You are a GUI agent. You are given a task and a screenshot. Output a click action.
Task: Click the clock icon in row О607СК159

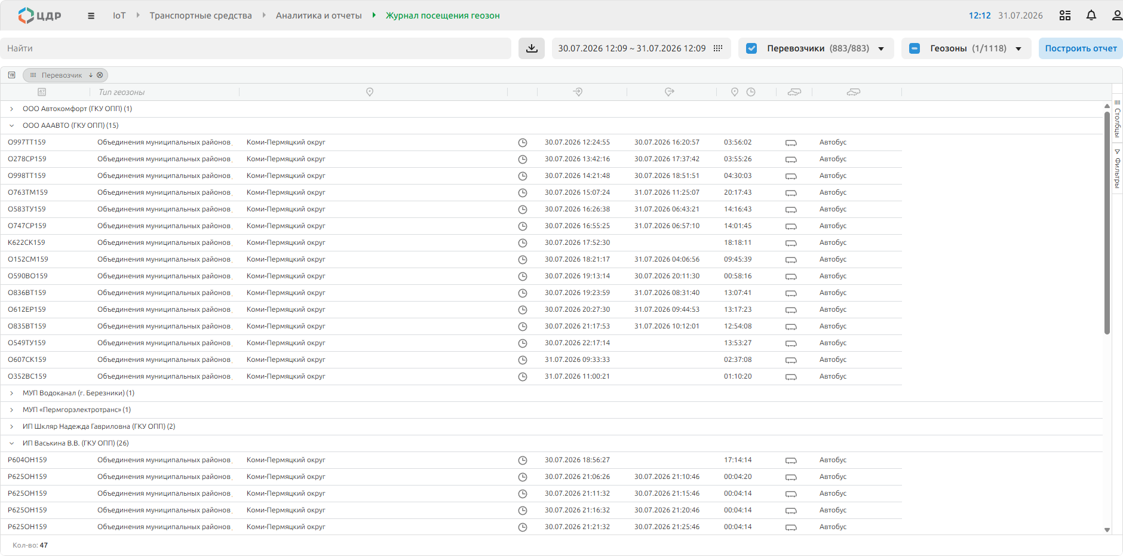523,360
